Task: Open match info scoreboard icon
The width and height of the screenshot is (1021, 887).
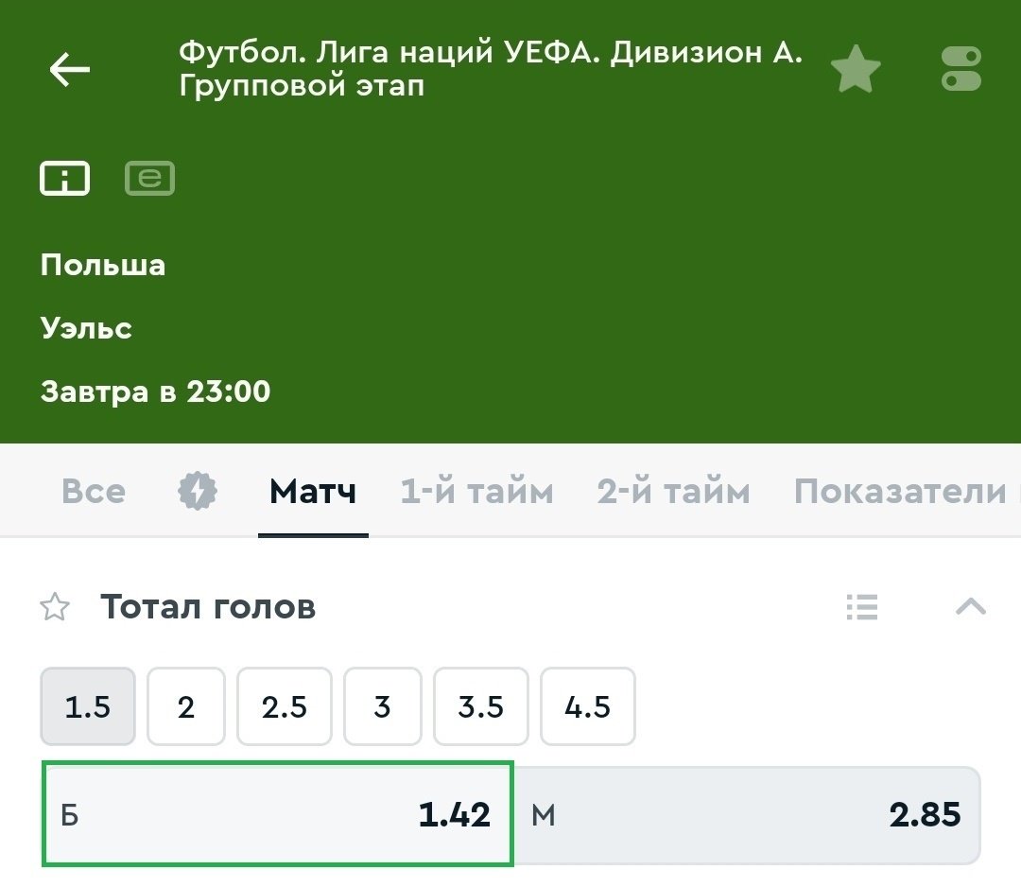Action: pos(64,178)
